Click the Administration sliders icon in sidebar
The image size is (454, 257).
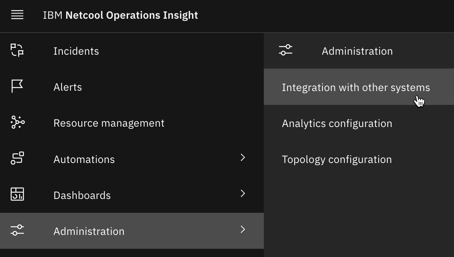click(17, 230)
